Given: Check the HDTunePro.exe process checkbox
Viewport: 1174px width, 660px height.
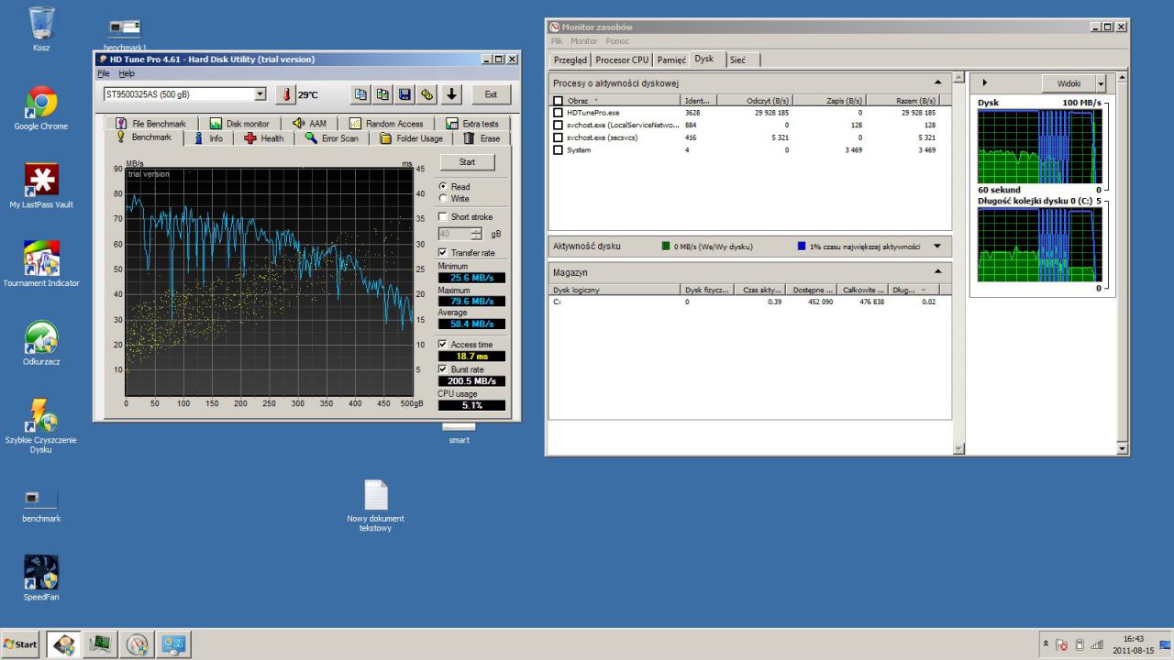Looking at the screenshot, I should [x=558, y=113].
